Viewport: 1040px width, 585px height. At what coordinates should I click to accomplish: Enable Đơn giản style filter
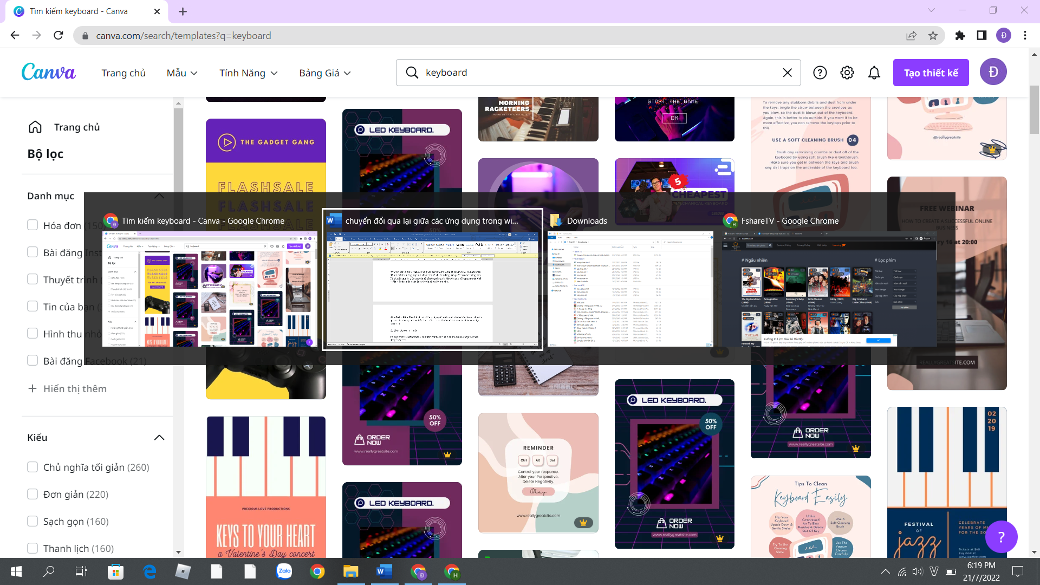point(32,494)
